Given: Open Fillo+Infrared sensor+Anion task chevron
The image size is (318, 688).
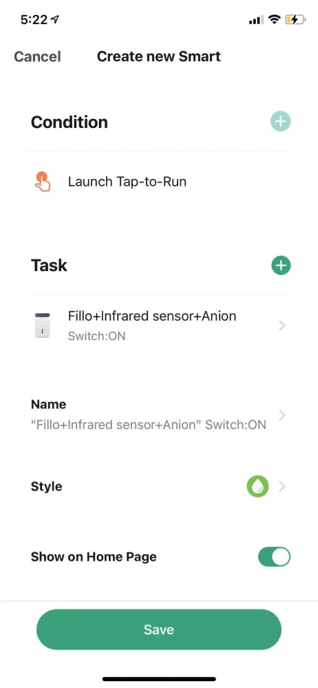Looking at the screenshot, I should pyautogui.click(x=282, y=325).
